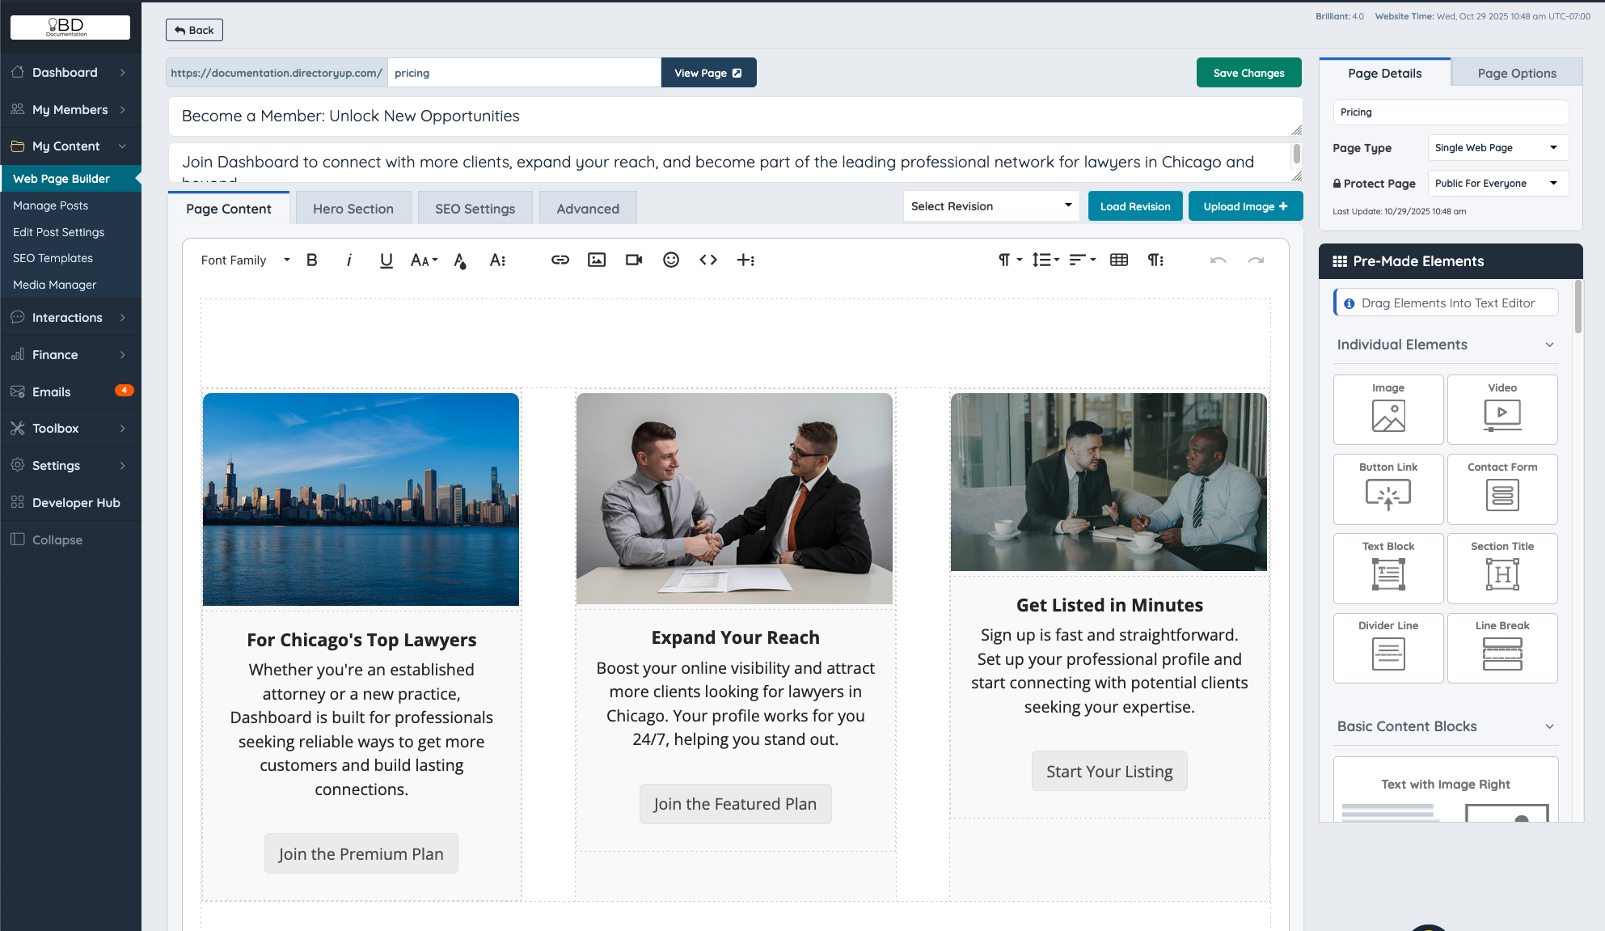
Task: Toggle bold formatting in editor toolbar
Action: [311, 260]
